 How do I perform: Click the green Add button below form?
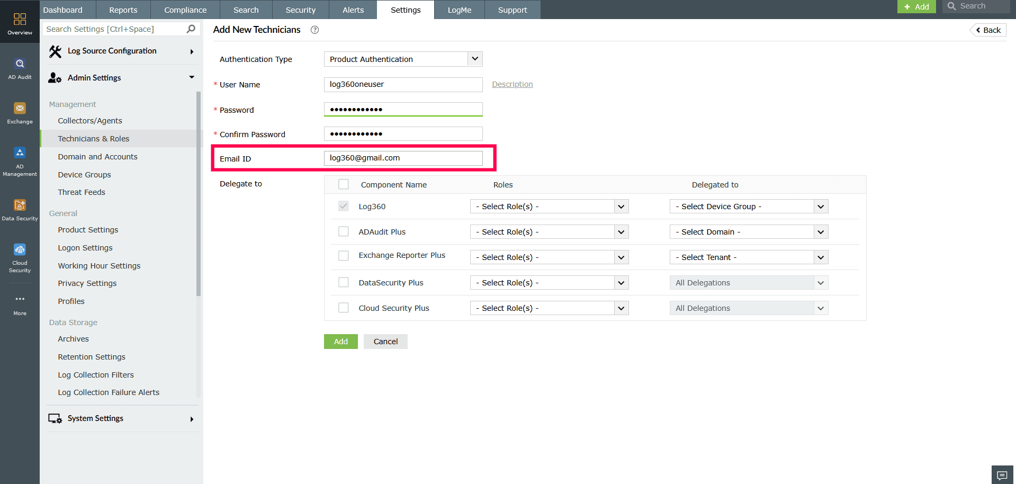341,342
